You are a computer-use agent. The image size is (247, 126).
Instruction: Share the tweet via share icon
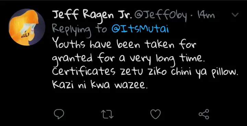pos(204,114)
